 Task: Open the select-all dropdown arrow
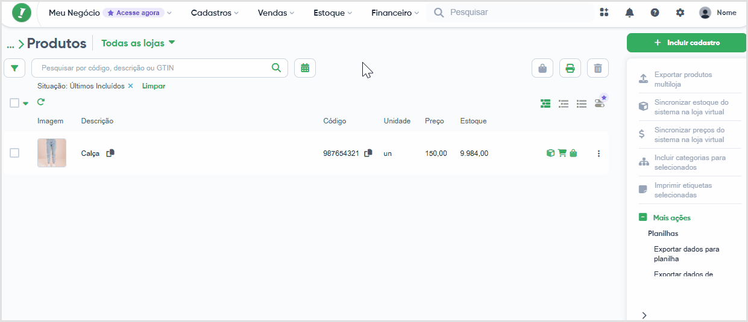[x=25, y=104]
